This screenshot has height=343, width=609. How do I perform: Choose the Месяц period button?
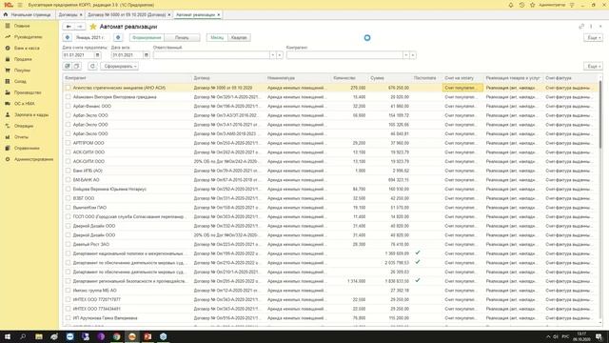pos(217,38)
